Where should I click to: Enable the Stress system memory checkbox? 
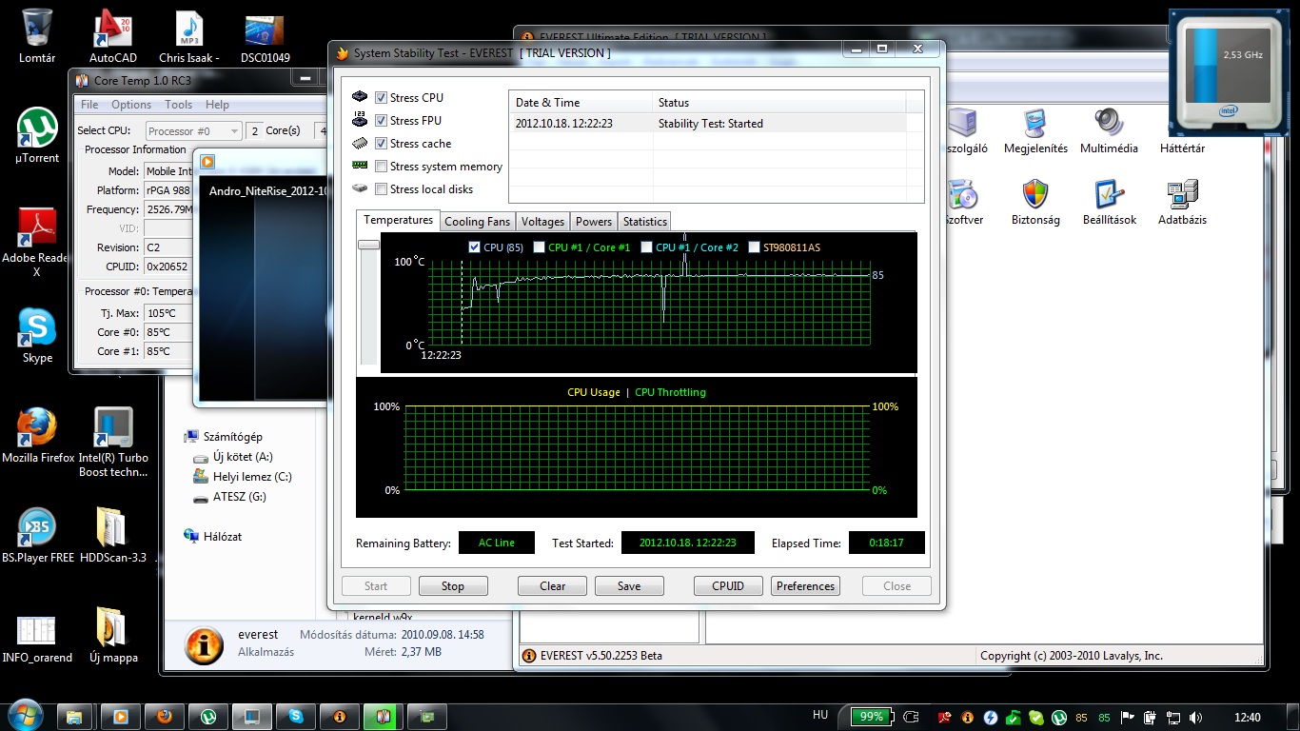pos(381,167)
